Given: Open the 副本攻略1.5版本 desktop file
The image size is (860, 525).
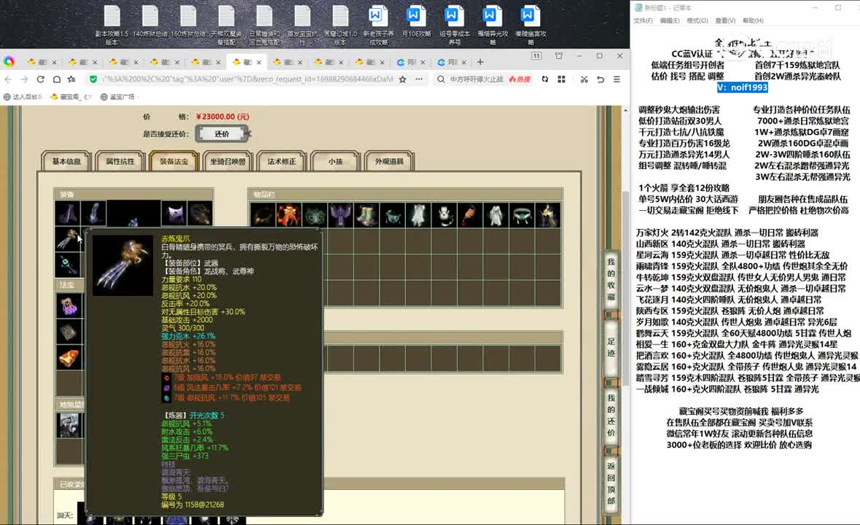Looking at the screenshot, I should tap(112, 24).
